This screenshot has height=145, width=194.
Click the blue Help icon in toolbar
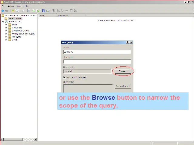tap(43, 11)
